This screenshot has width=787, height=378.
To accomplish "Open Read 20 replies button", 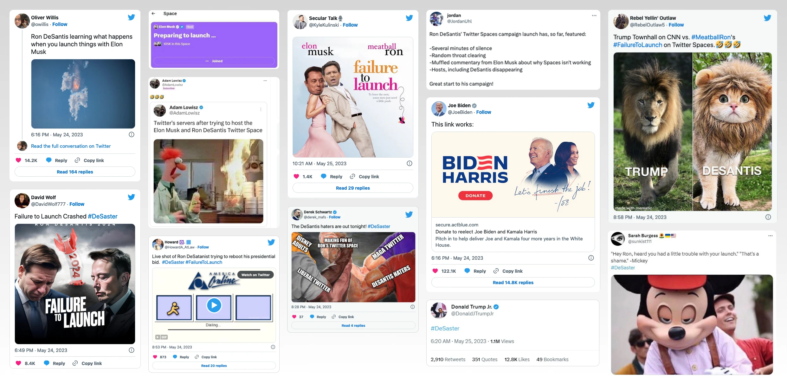I will pos(214,365).
